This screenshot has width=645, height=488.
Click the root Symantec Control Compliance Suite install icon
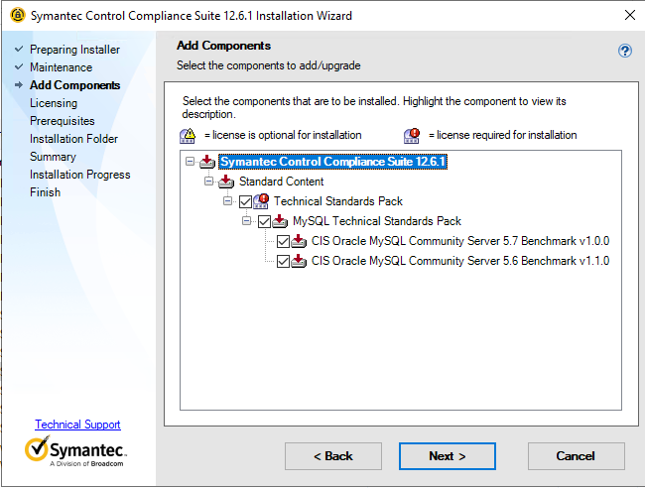[x=207, y=162]
